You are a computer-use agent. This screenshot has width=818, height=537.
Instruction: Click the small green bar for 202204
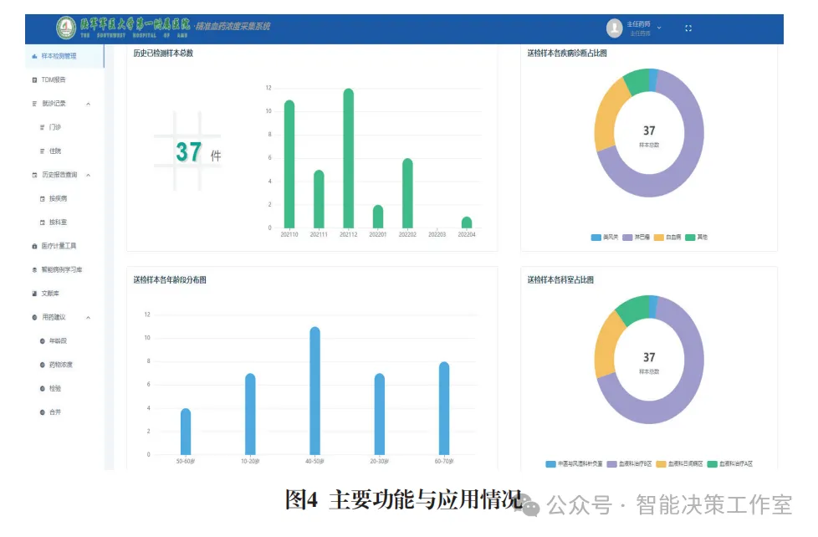[467, 222]
